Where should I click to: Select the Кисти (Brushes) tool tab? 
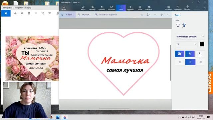click(83, 8)
